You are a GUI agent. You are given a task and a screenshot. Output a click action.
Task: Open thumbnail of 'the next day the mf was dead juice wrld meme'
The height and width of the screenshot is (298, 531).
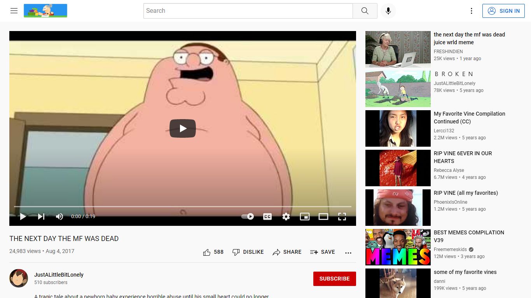(x=398, y=49)
